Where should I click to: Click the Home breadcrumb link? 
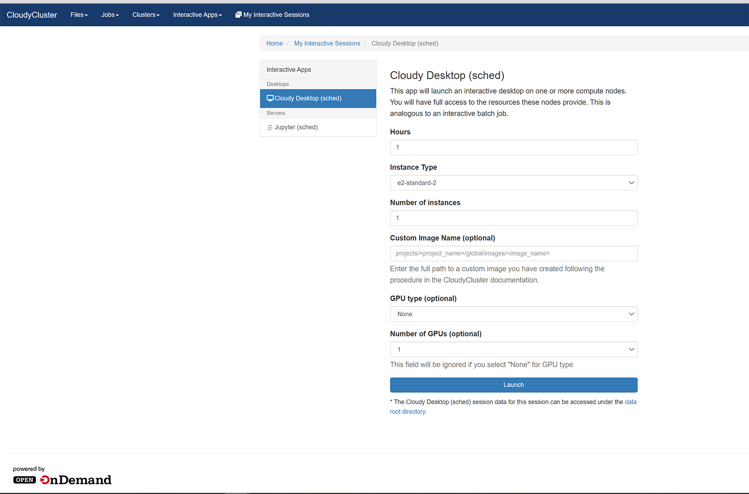[274, 44]
